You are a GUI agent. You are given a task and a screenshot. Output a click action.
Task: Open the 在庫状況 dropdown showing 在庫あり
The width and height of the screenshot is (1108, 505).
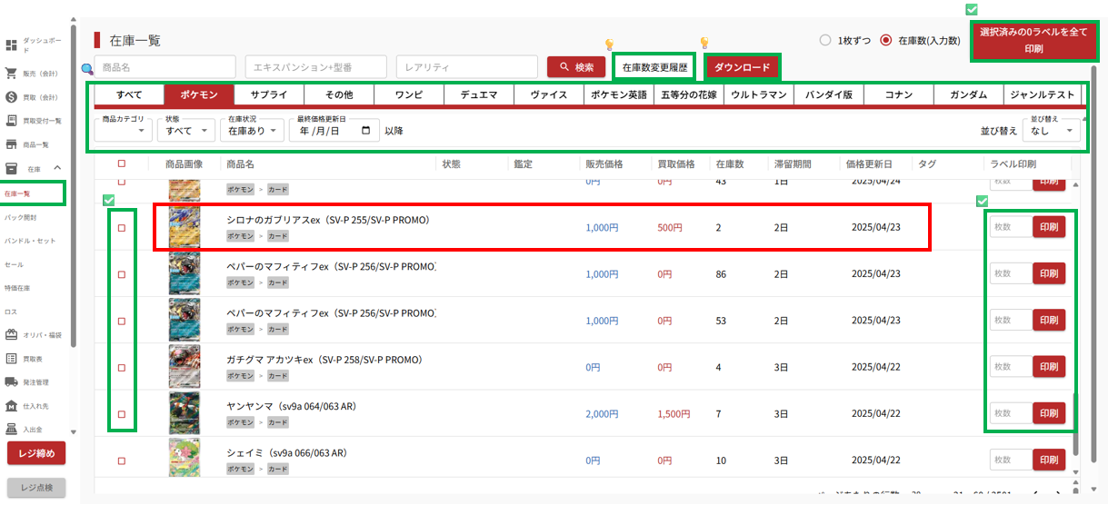click(252, 131)
